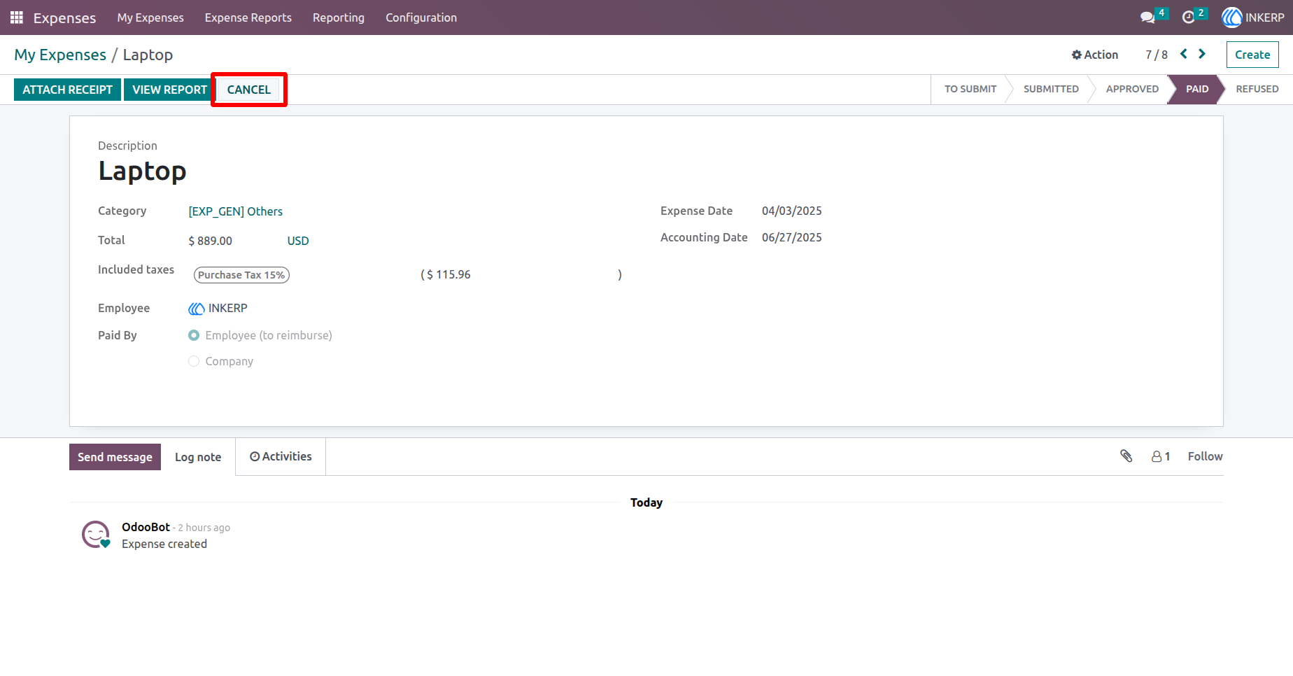
Task: Open the [EXP_GEN] Others category link
Action: point(236,211)
